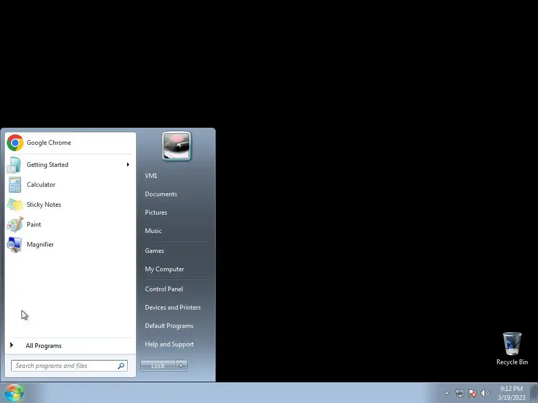Open Sticky Notes icon

click(15, 205)
